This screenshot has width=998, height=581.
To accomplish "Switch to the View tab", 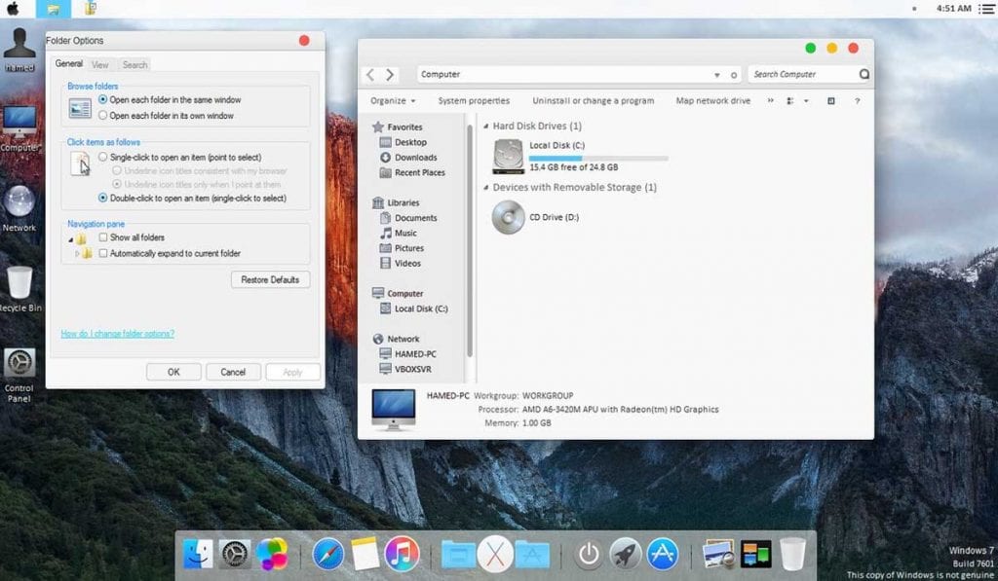I will pyautogui.click(x=100, y=65).
